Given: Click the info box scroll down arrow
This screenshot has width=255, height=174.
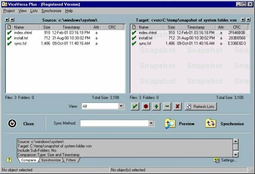Looking at the screenshot, I should (x=236, y=155).
